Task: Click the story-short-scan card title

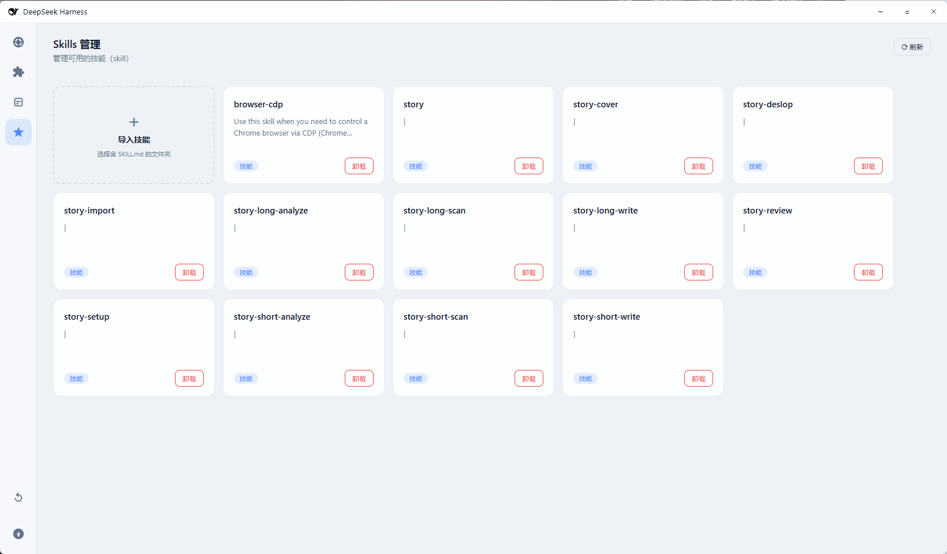Action: pos(435,317)
